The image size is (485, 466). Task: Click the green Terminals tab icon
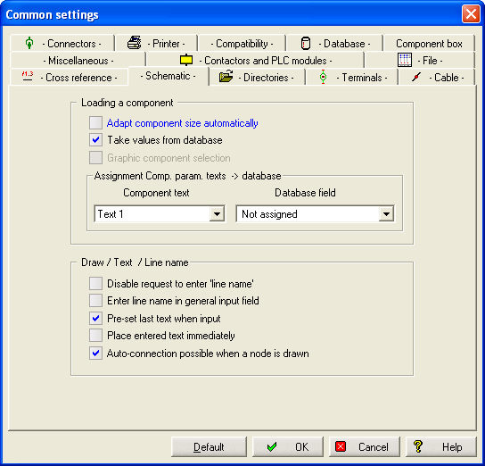(x=323, y=77)
